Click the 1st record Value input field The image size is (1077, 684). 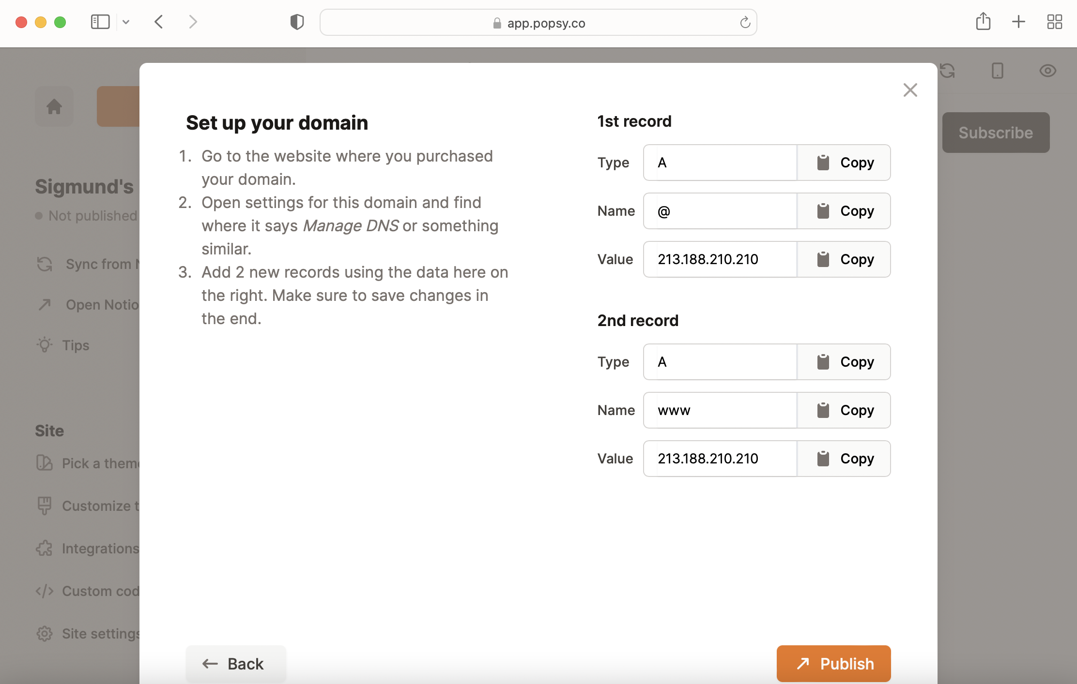click(x=720, y=259)
